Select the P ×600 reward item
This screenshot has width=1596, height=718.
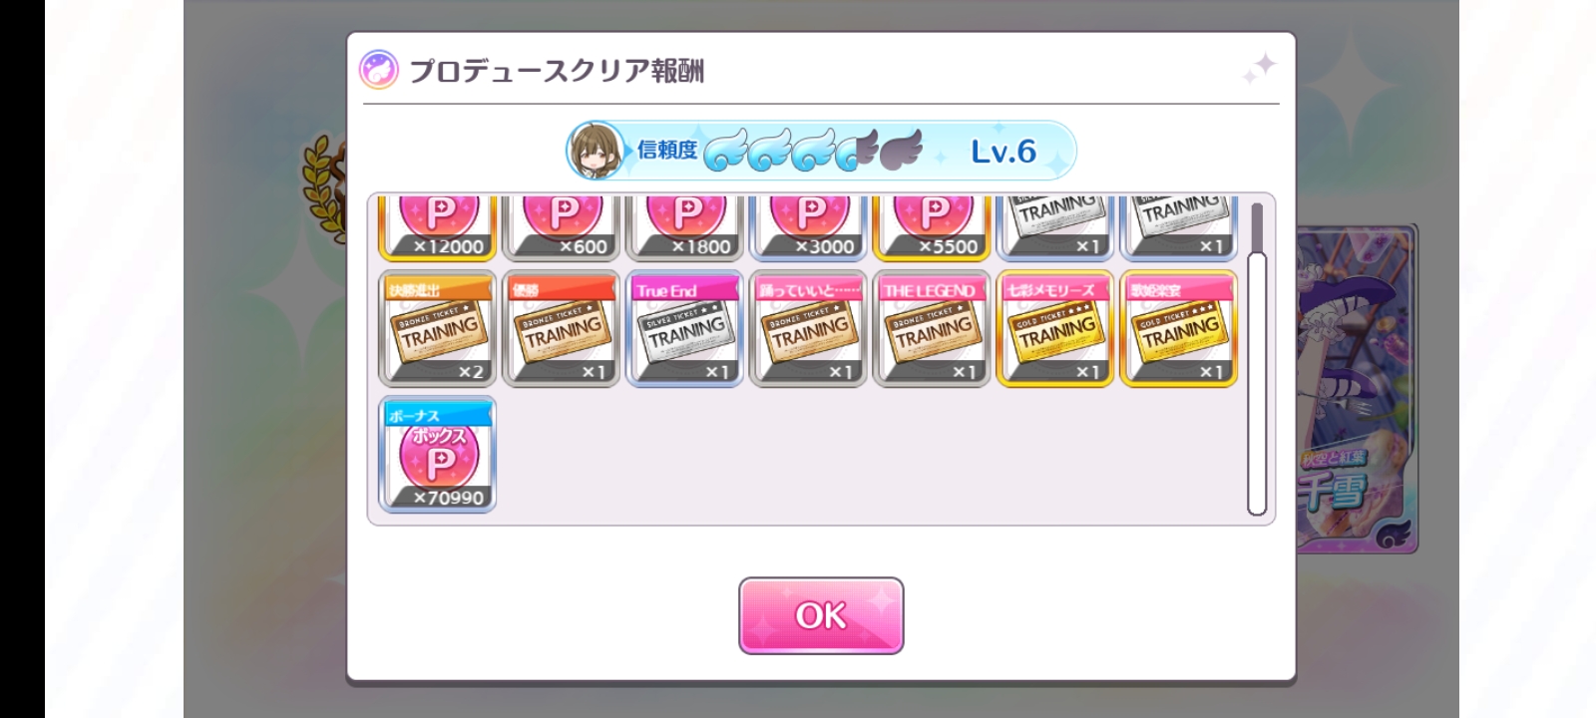pyautogui.click(x=562, y=228)
